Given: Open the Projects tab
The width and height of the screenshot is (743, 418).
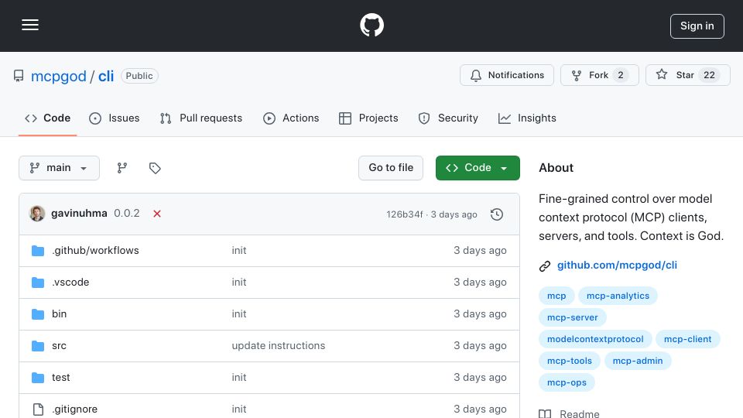Looking at the screenshot, I should pos(368,118).
